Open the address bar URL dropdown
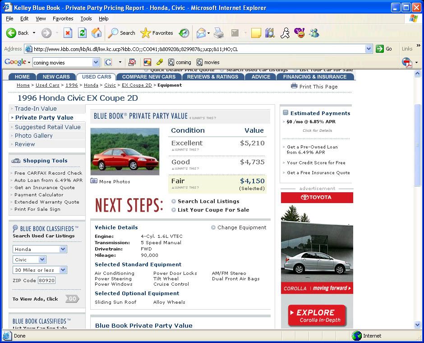The image size is (424, 343). coord(369,49)
